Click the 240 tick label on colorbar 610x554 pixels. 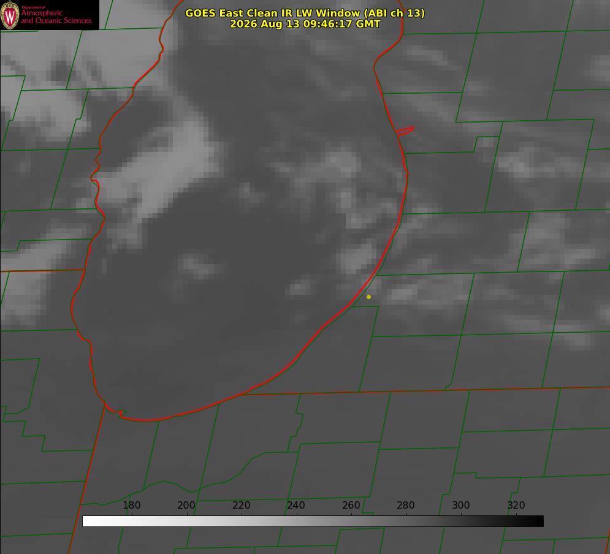tap(296, 505)
